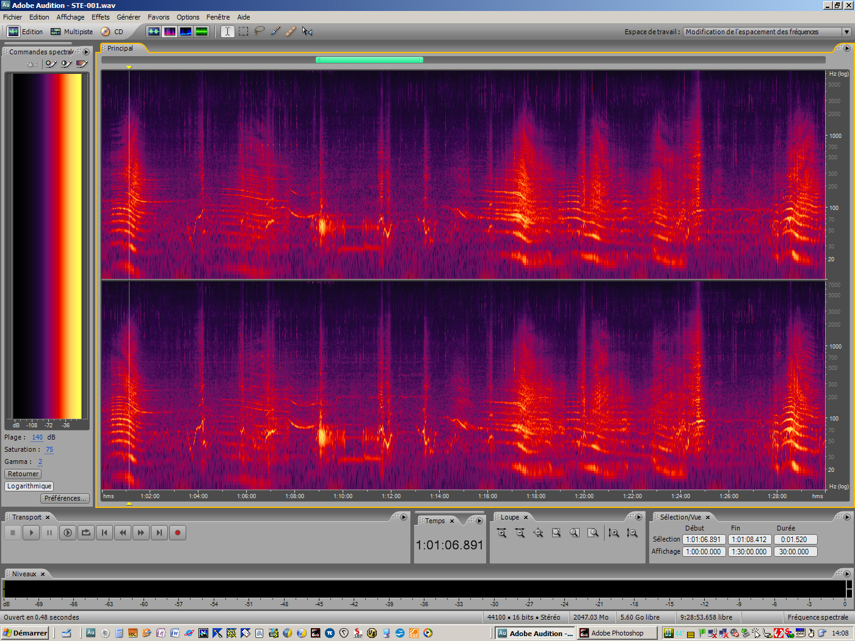Click the Retourner button

23,474
